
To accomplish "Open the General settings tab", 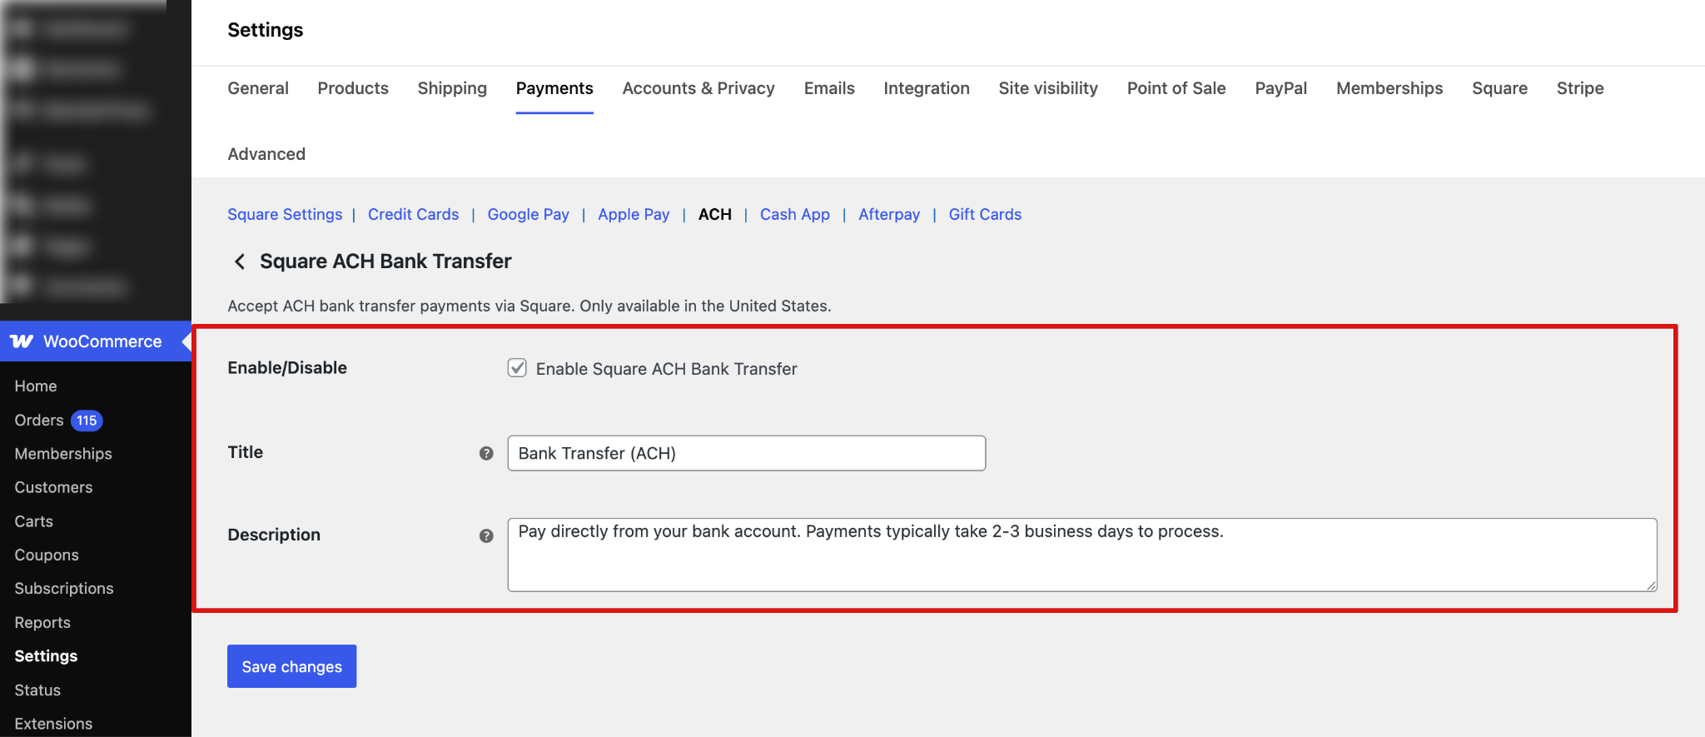I will (258, 88).
